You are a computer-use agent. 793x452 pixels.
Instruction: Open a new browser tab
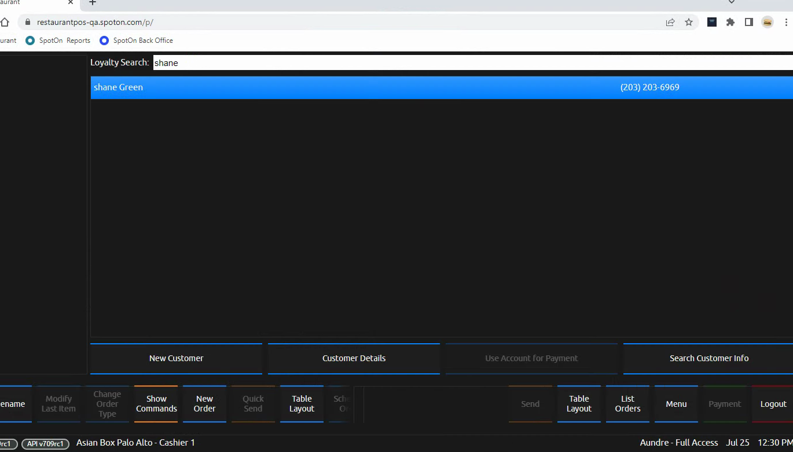(93, 2)
